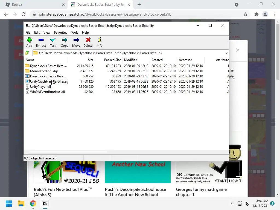The width and height of the screenshot is (280, 210).
Task: Sort by Created column header
Action: point(164,60)
